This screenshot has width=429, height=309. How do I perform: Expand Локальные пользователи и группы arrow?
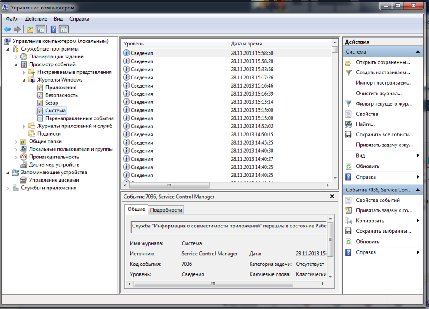[x=16, y=149]
